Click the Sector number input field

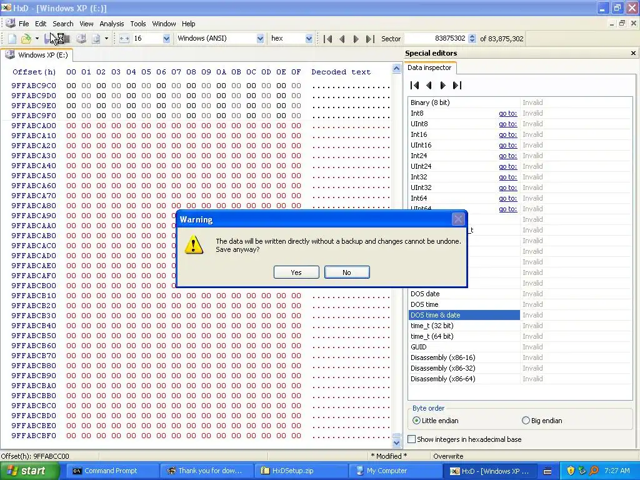(x=436, y=38)
